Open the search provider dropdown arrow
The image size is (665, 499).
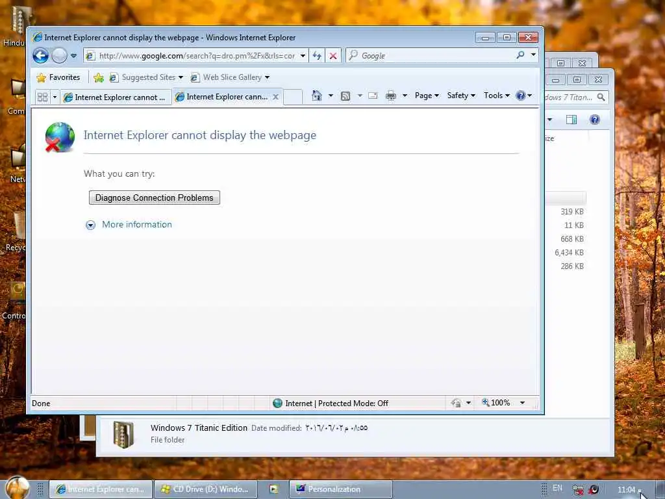[x=533, y=55]
